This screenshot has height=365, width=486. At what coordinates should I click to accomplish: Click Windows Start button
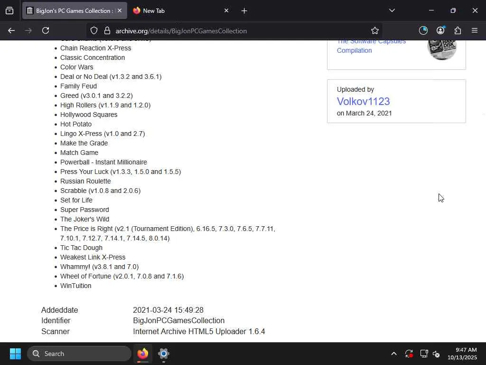point(15,354)
